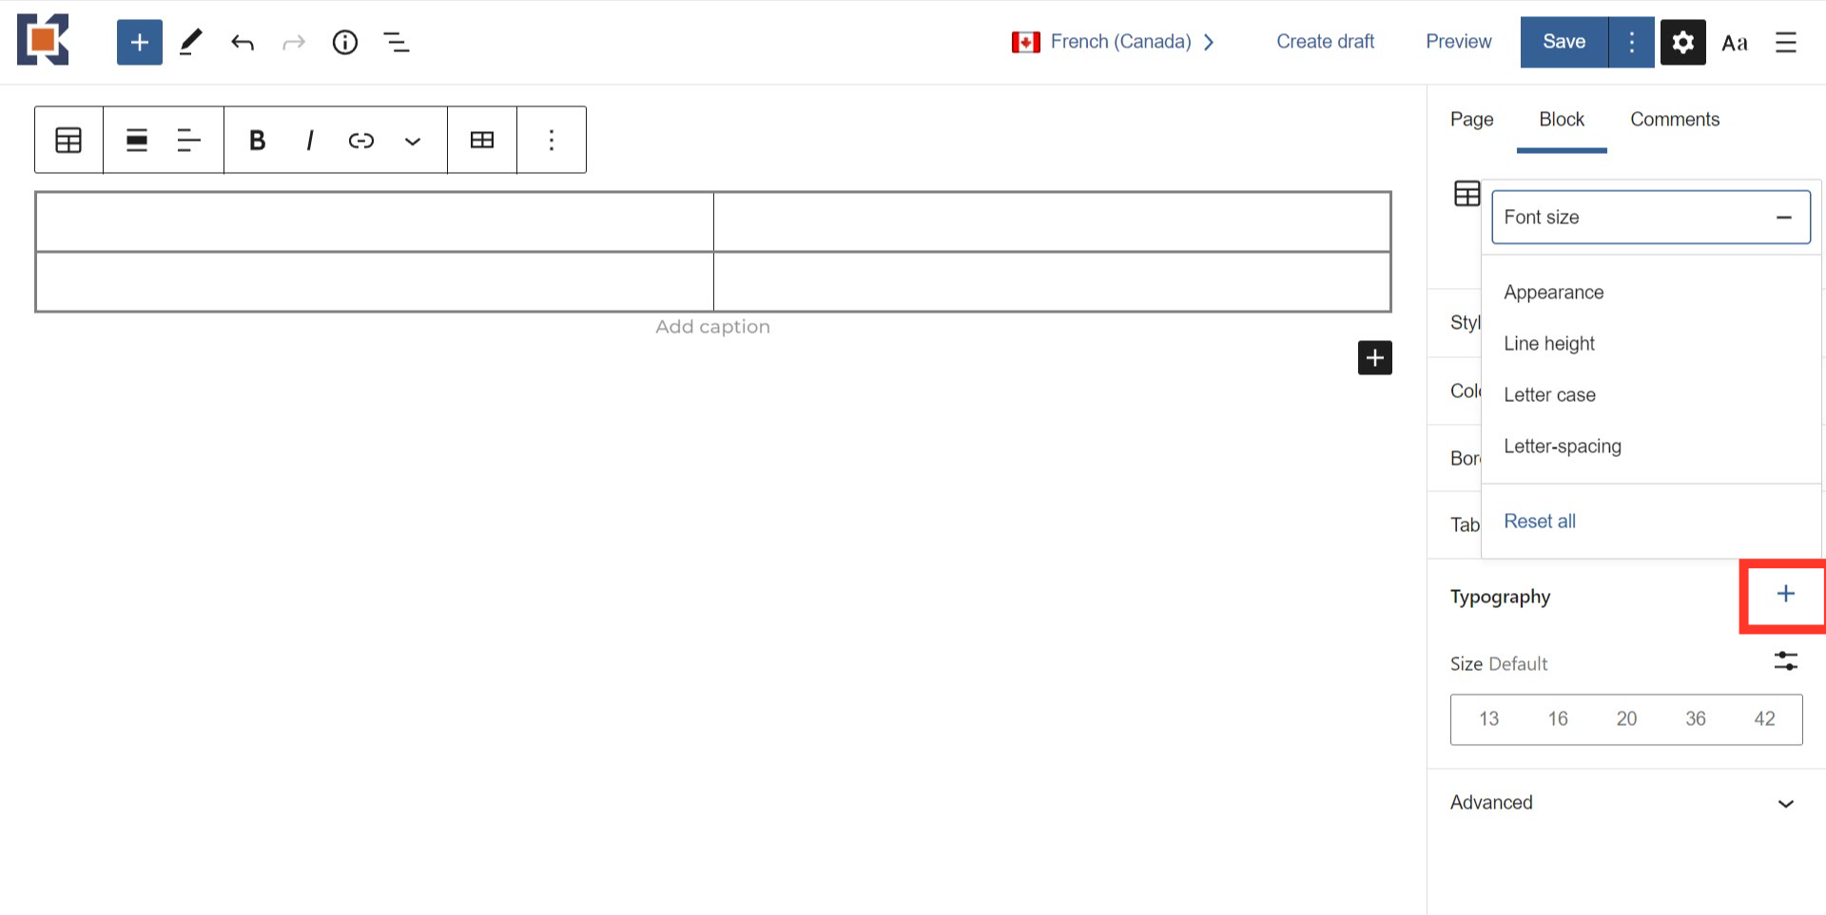Screen dimensions: 1826x915
Task: Select font size 36
Action: click(x=1696, y=719)
